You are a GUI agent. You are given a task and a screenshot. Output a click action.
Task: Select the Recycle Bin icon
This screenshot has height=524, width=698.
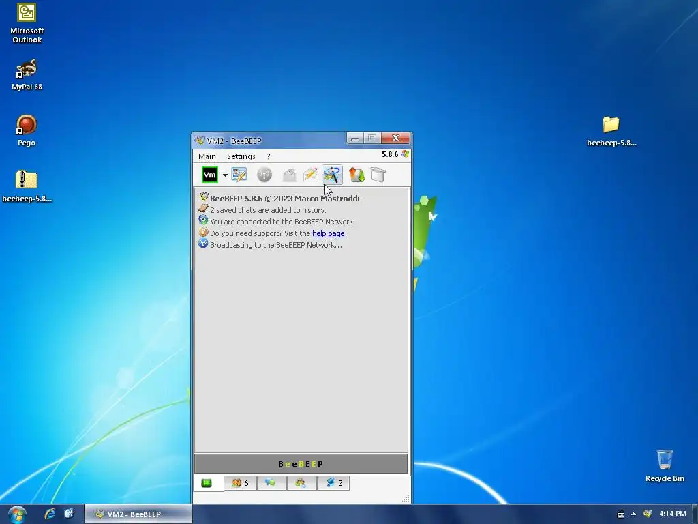pyautogui.click(x=665, y=465)
